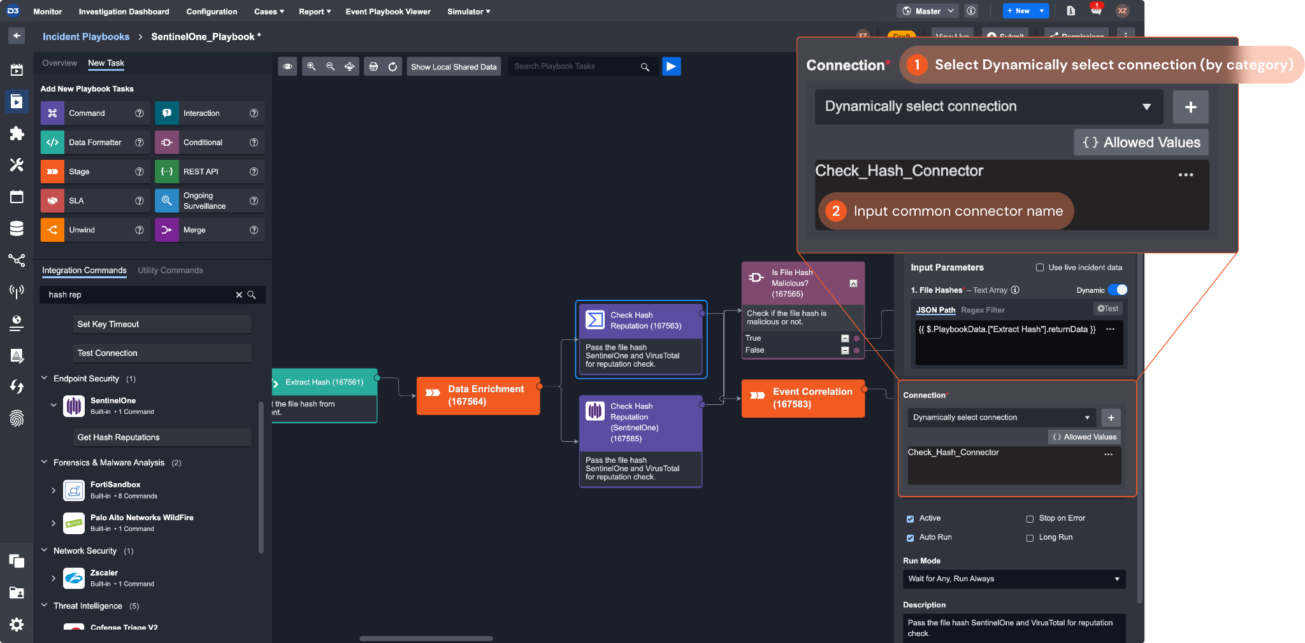The width and height of the screenshot is (1305, 643).
Task: Add a Conditional task tile
Action: (209, 143)
